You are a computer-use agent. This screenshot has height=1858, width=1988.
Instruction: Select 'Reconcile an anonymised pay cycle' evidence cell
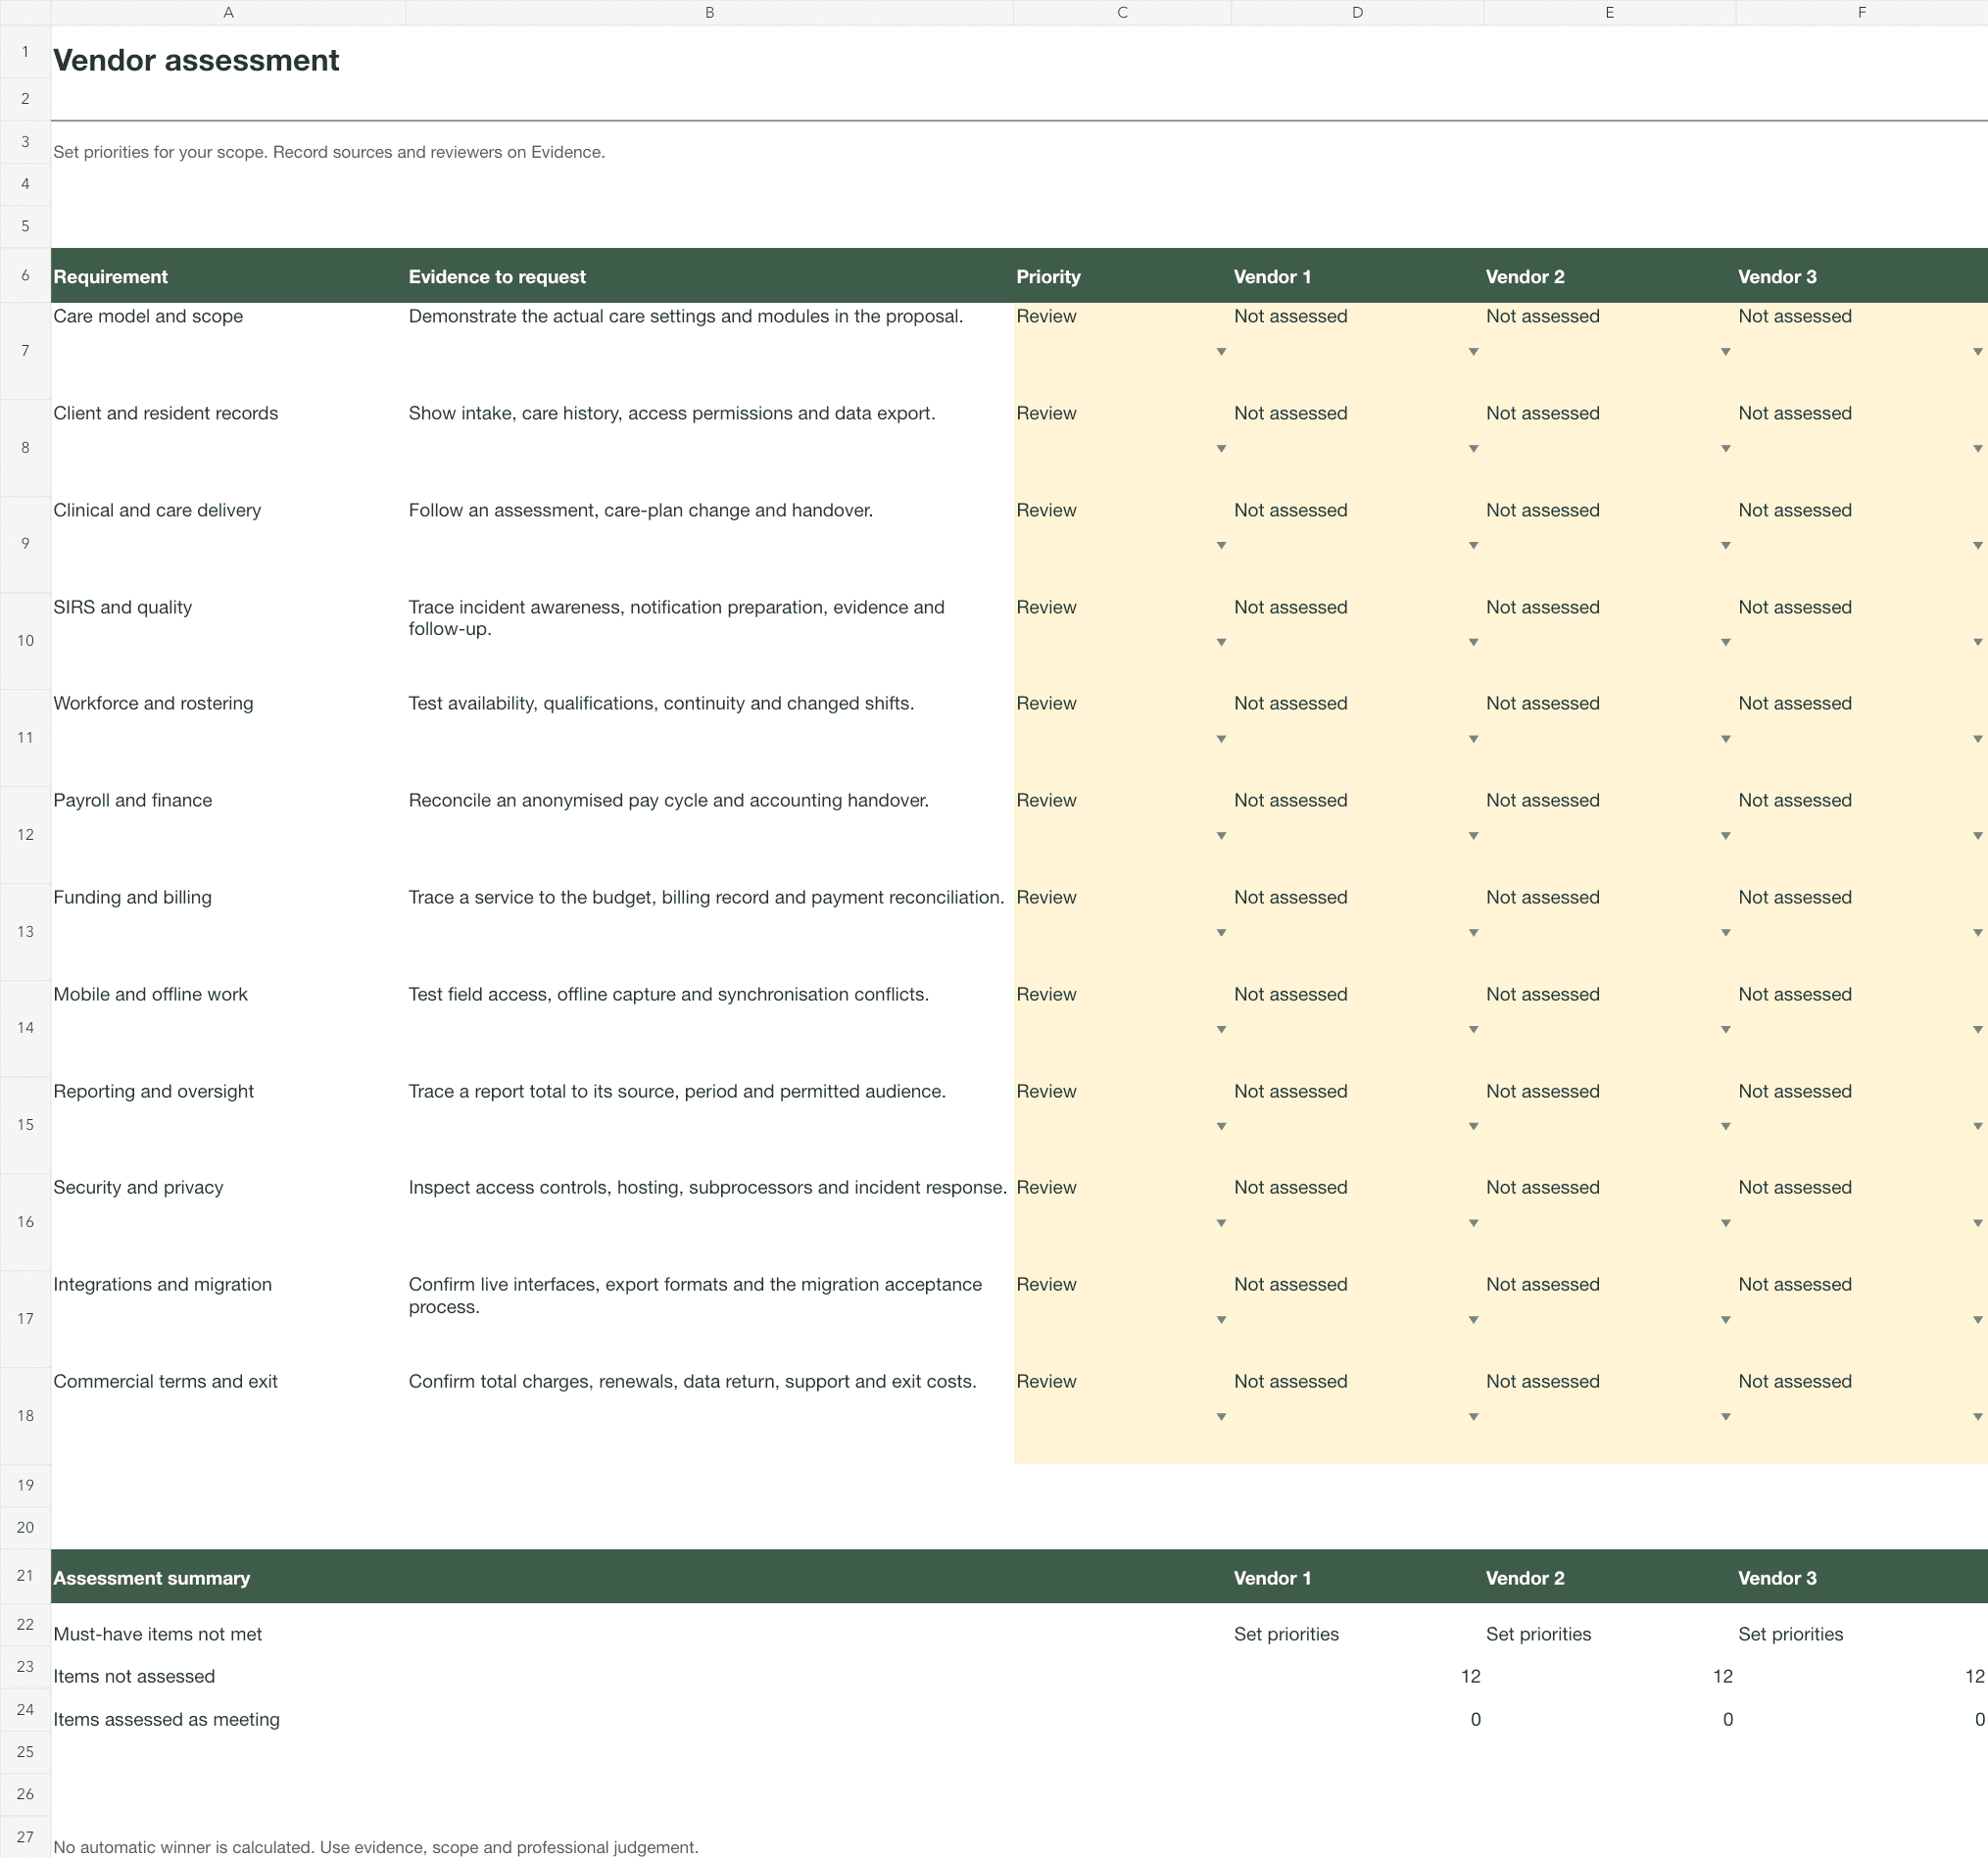[709, 835]
